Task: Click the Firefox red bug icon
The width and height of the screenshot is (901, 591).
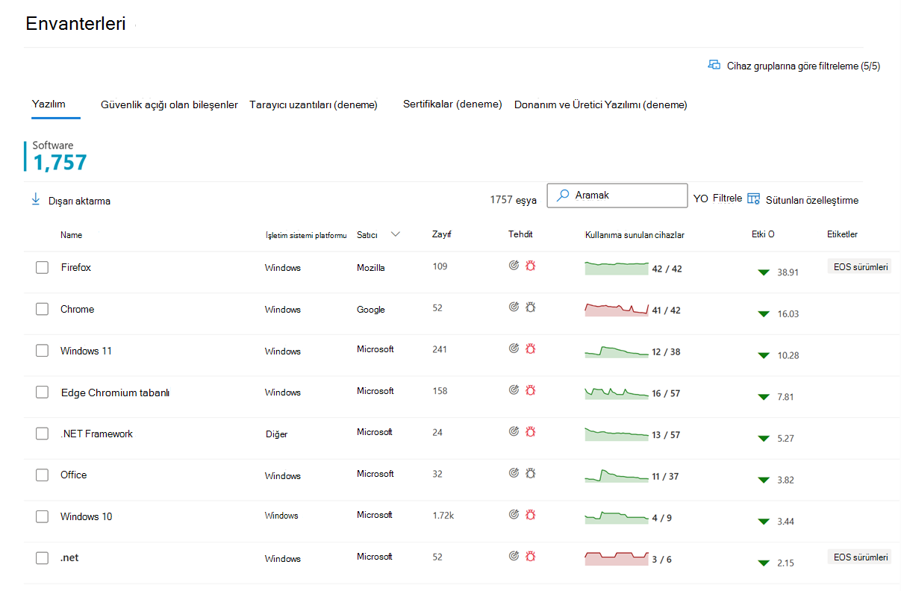Action: [x=531, y=265]
